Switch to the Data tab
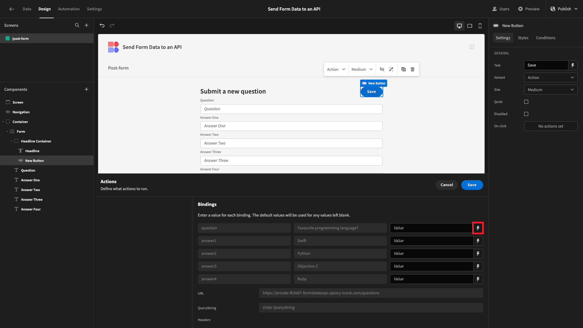The height and width of the screenshot is (328, 583). click(27, 9)
